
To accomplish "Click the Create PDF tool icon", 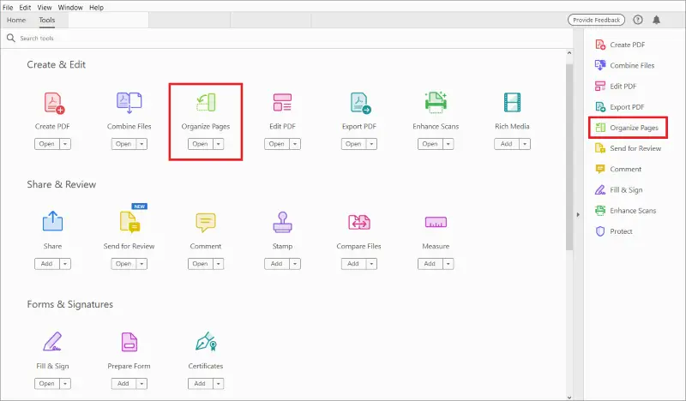I will 54,103.
